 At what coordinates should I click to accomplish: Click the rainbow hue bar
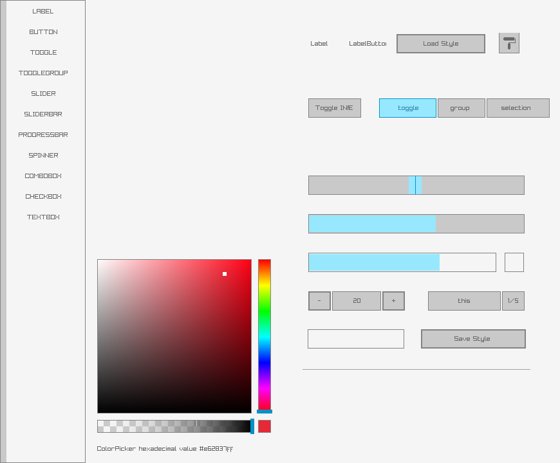tap(264, 334)
